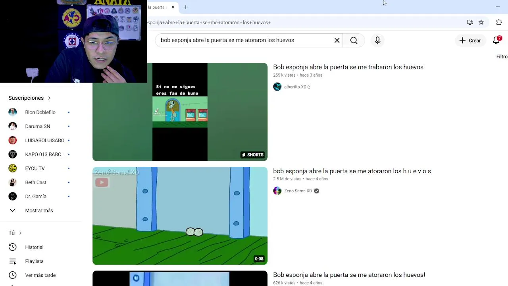Minimize the browser window
Screen dimensions: 508x286
[x=498, y=7]
